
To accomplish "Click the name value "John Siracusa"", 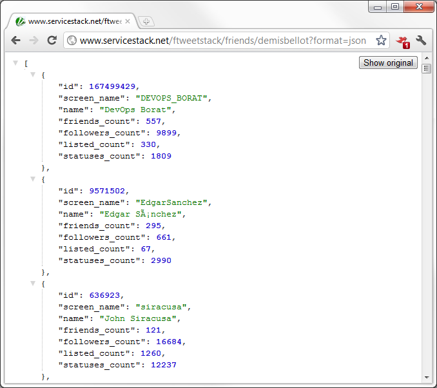I will 138,318.
